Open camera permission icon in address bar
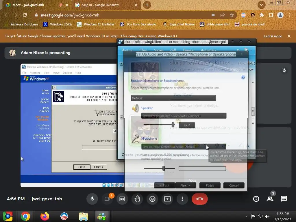Viewport: 296px width, 222px height. coord(213,15)
